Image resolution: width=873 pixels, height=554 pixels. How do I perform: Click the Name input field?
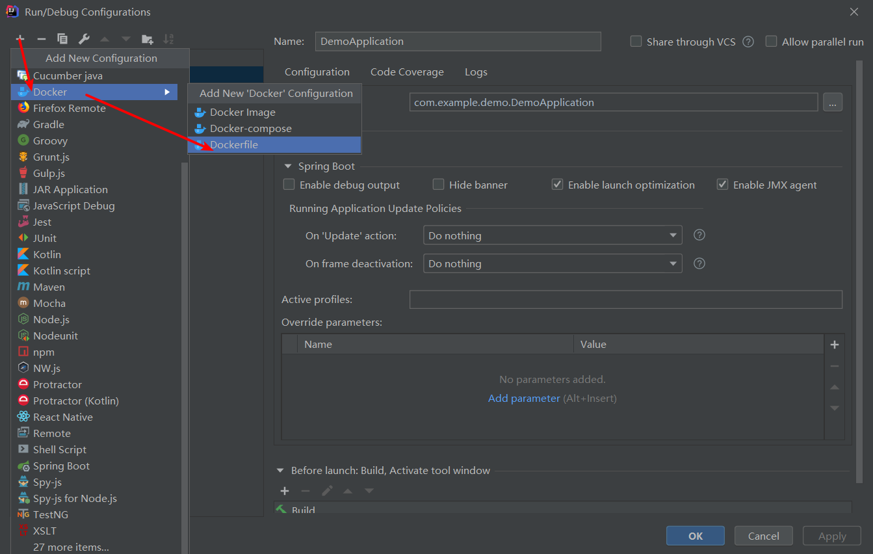pos(458,41)
